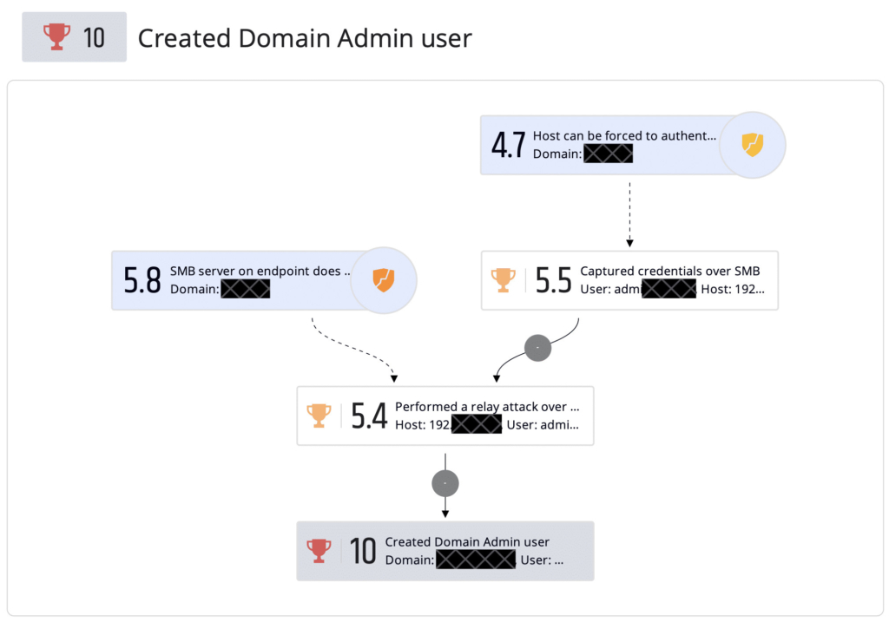Click the orange shield icon on 5.8 node

pyautogui.click(x=383, y=279)
